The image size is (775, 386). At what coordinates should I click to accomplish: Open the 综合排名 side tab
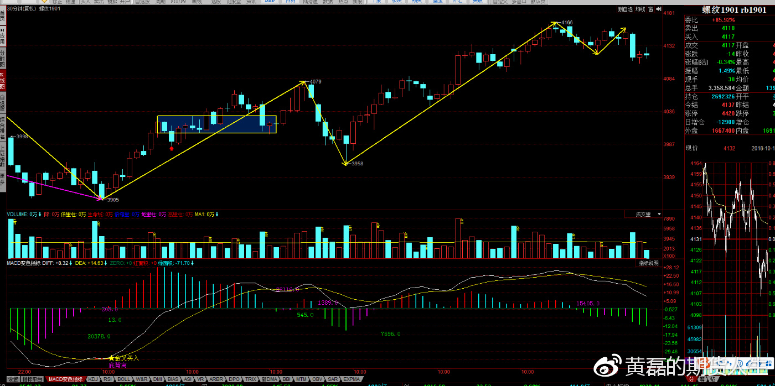pyautogui.click(x=3, y=126)
